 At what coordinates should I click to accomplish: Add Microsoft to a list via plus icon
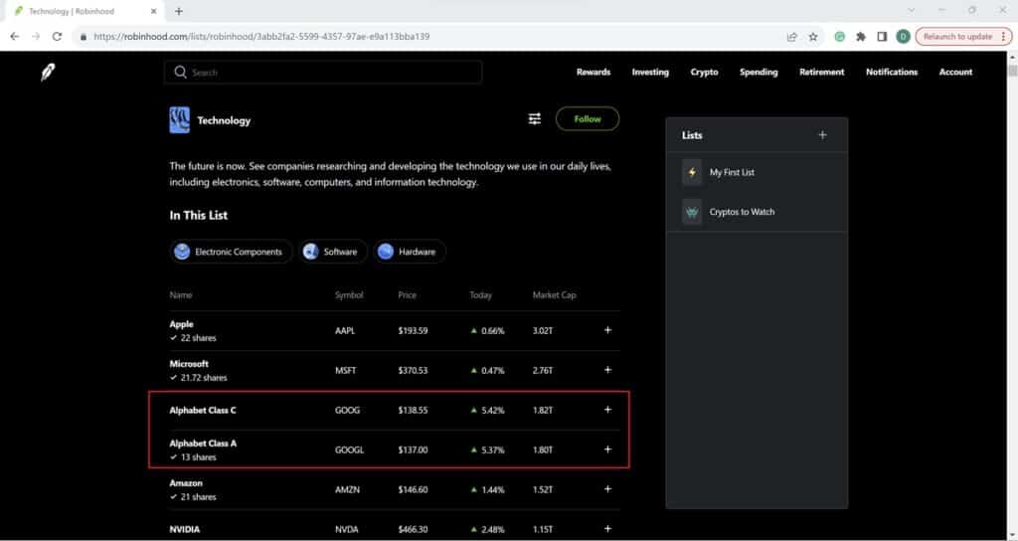(607, 370)
